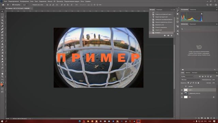Select the Hand tool
218x123 pixels.
coord(2,73)
